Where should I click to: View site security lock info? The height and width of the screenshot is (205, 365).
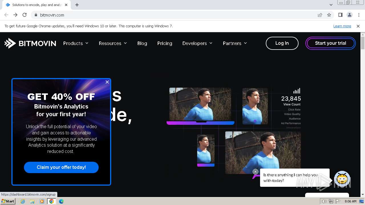[36, 15]
